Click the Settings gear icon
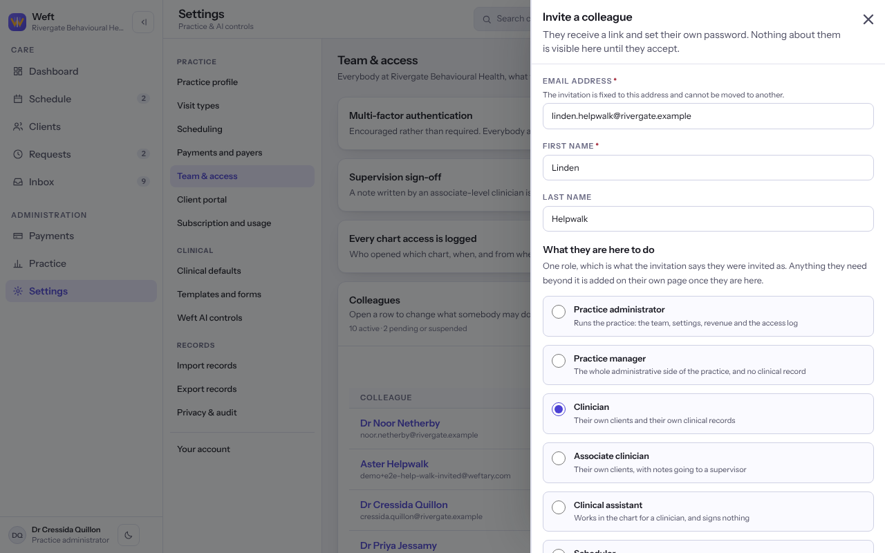 (18, 291)
